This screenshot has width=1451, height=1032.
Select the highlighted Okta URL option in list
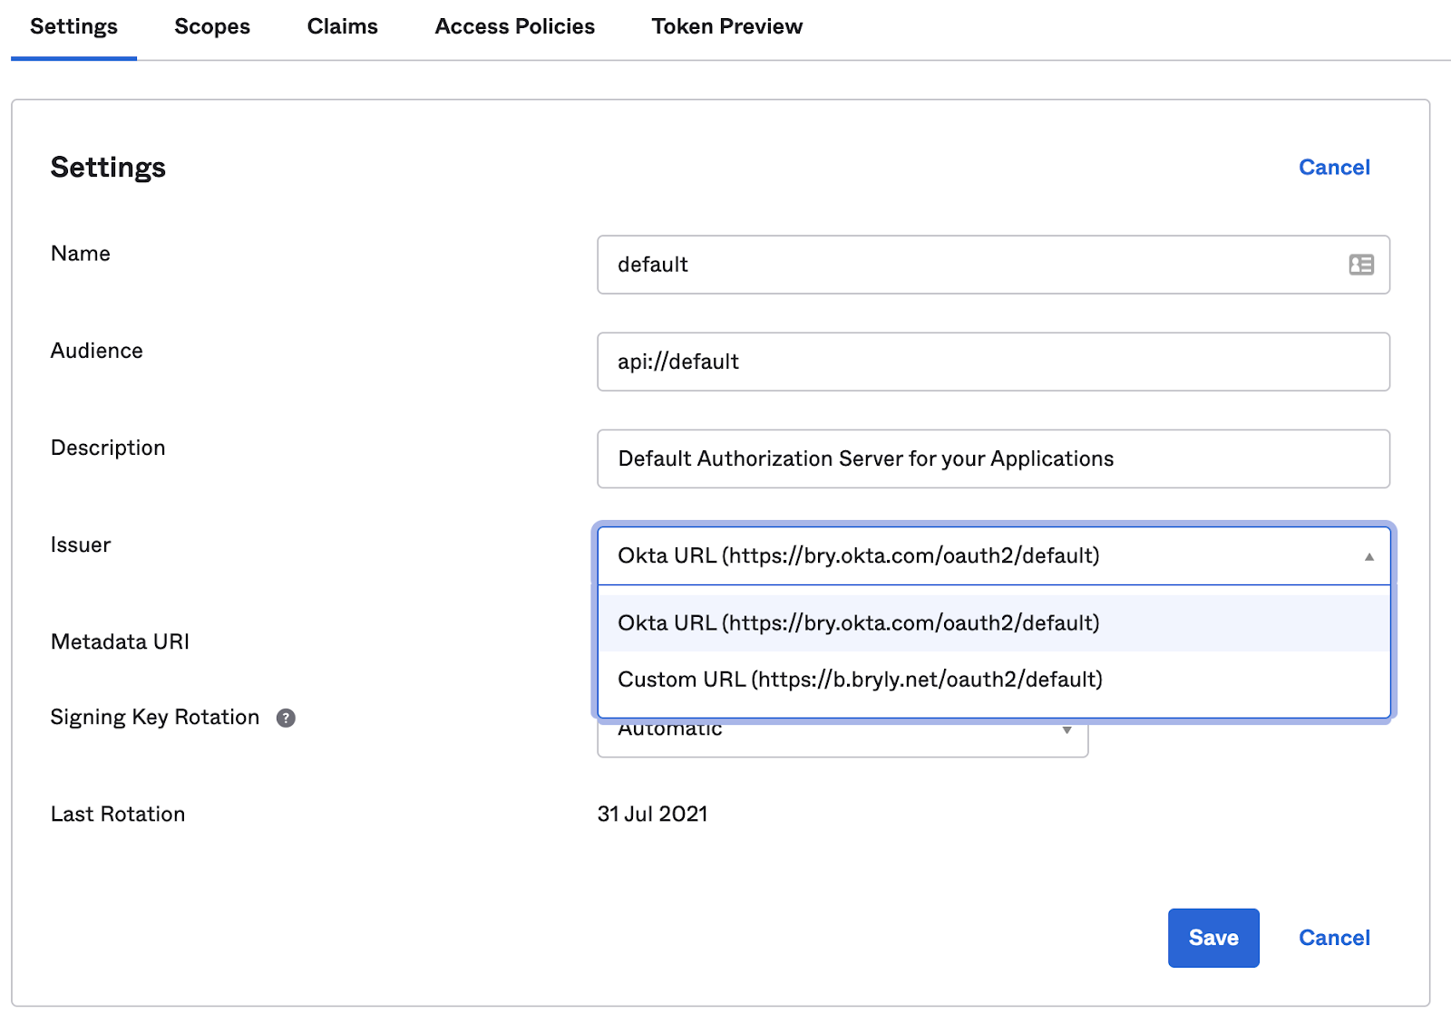tap(858, 623)
